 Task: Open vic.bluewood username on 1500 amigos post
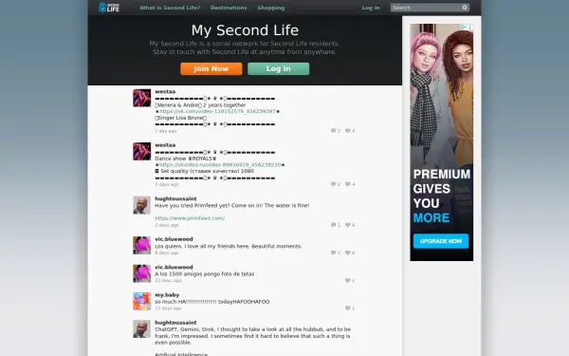[174, 267]
